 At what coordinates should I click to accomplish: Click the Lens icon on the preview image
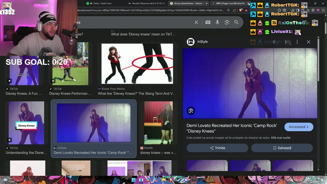pos(191,111)
